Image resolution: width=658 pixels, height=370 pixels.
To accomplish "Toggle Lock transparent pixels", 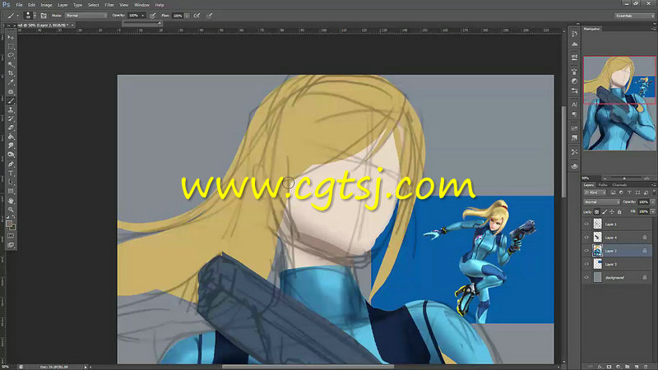I will 597,212.
